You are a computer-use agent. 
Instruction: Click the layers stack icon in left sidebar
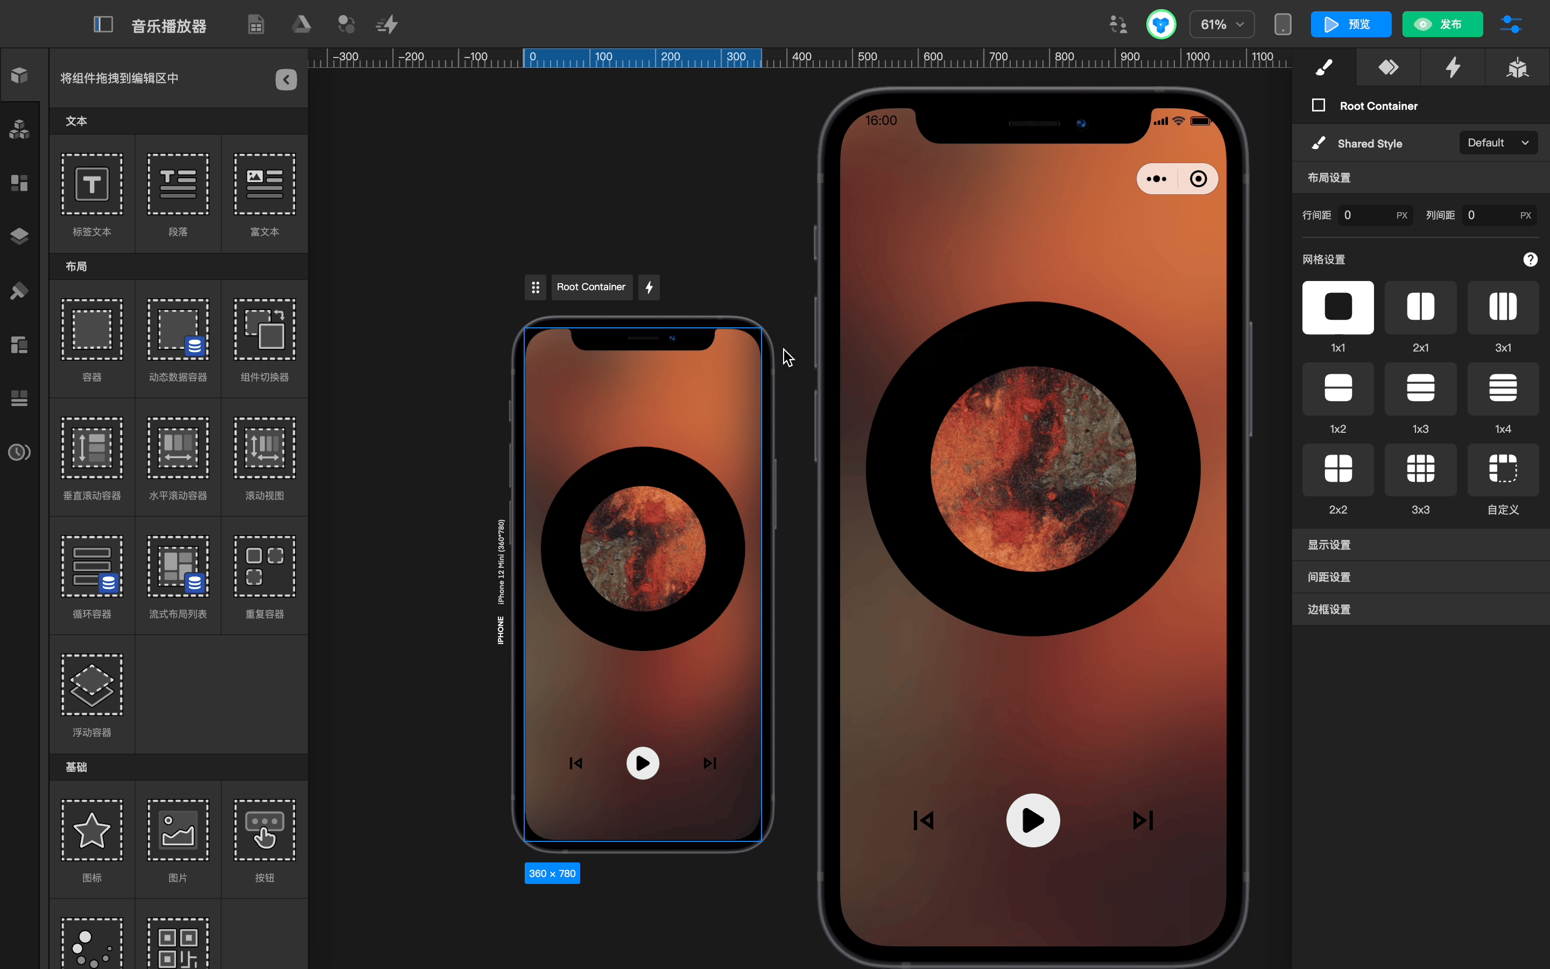coord(19,236)
